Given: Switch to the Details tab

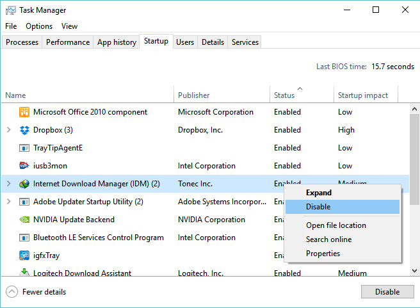Looking at the screenshot, I should point(213,42).
